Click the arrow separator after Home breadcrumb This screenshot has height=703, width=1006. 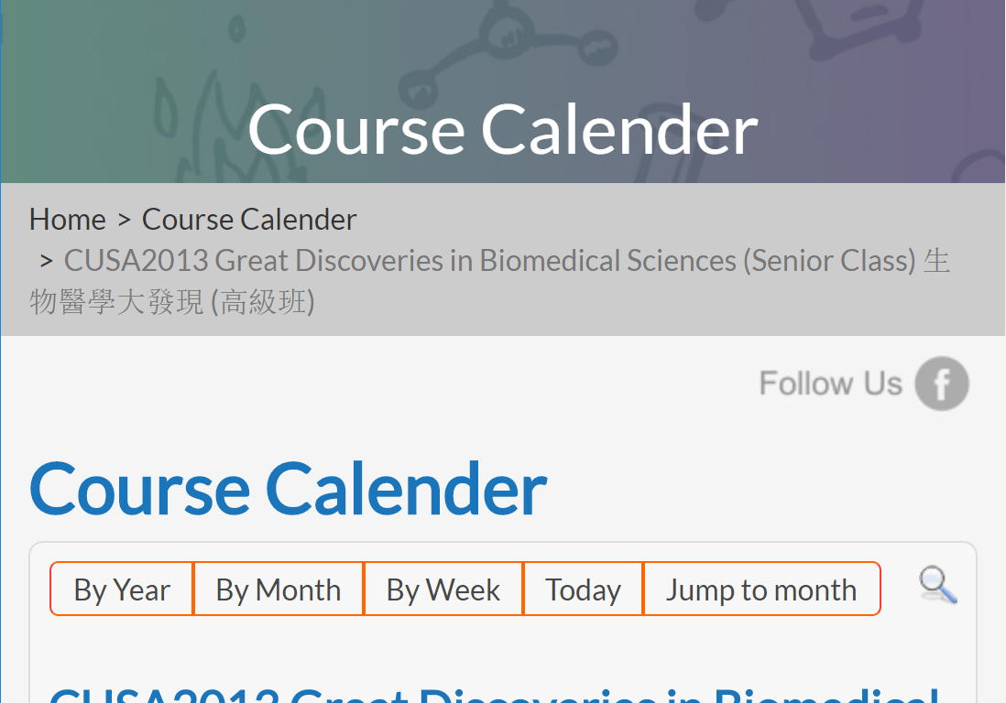tap(124, 220)
